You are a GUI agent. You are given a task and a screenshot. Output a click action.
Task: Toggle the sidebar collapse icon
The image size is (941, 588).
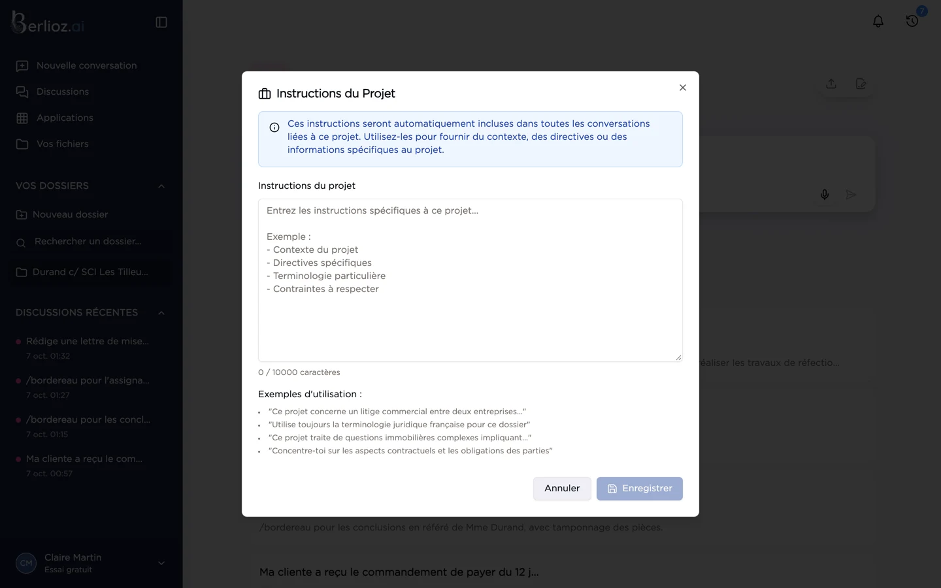point(161,22)
